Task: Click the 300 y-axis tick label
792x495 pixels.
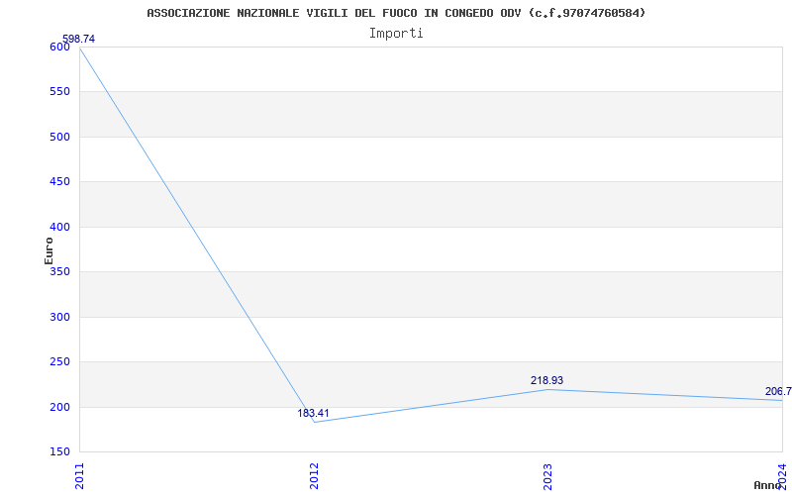Action: (x=59, y=317)
